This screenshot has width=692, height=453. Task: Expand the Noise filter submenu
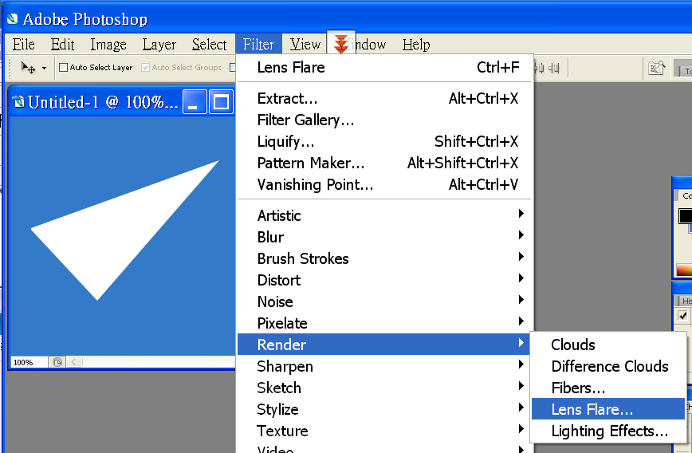(x=384, y=302)
